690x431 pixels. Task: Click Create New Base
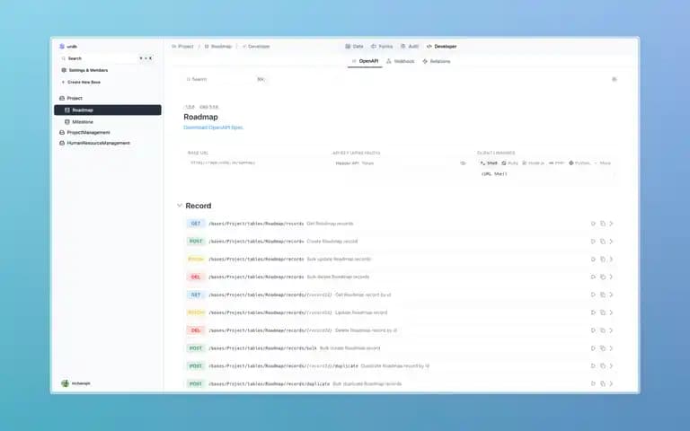(81, 83)
